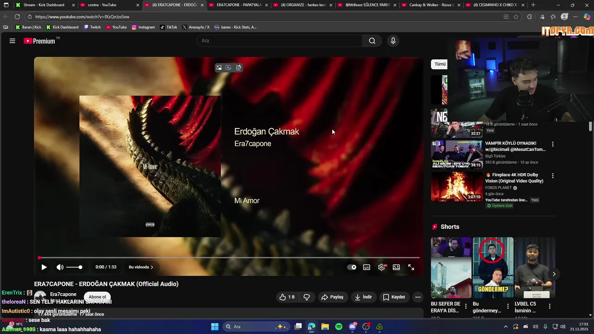594x334 pixels.
Task: Open 'Baran | Kick' bookmark
Action: coord(28,27)
